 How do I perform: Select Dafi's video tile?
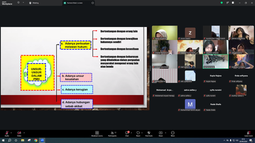[190, 61]
